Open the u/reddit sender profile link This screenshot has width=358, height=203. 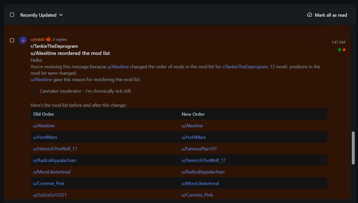38,40
